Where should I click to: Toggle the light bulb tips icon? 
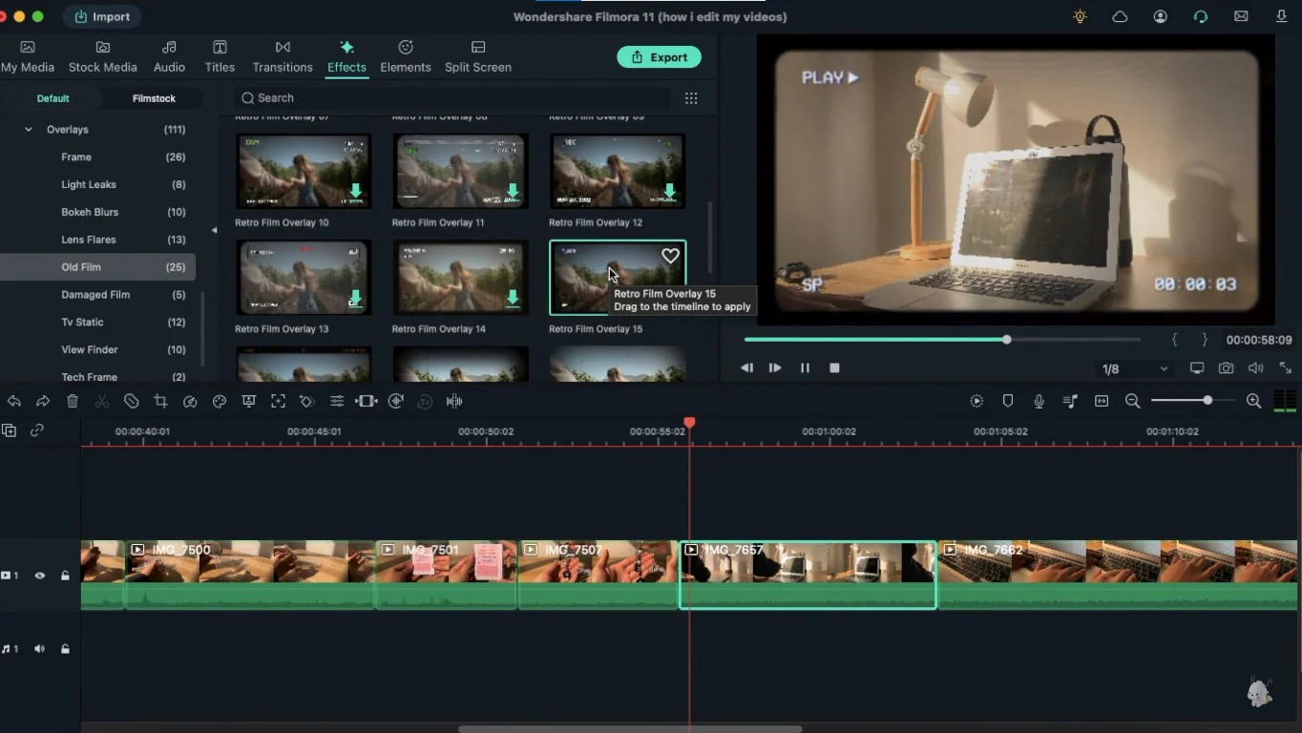pyautogui.click(x=1081, y=16)
